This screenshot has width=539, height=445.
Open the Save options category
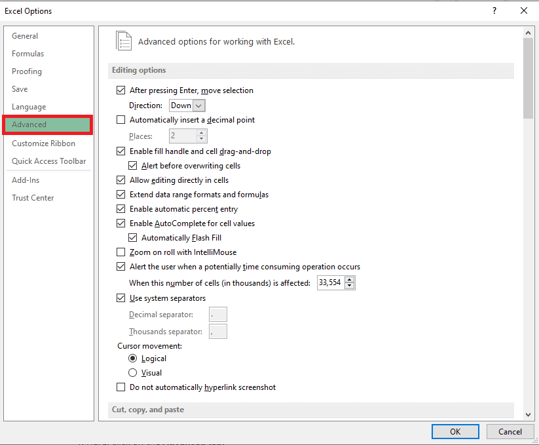(20, 89)
